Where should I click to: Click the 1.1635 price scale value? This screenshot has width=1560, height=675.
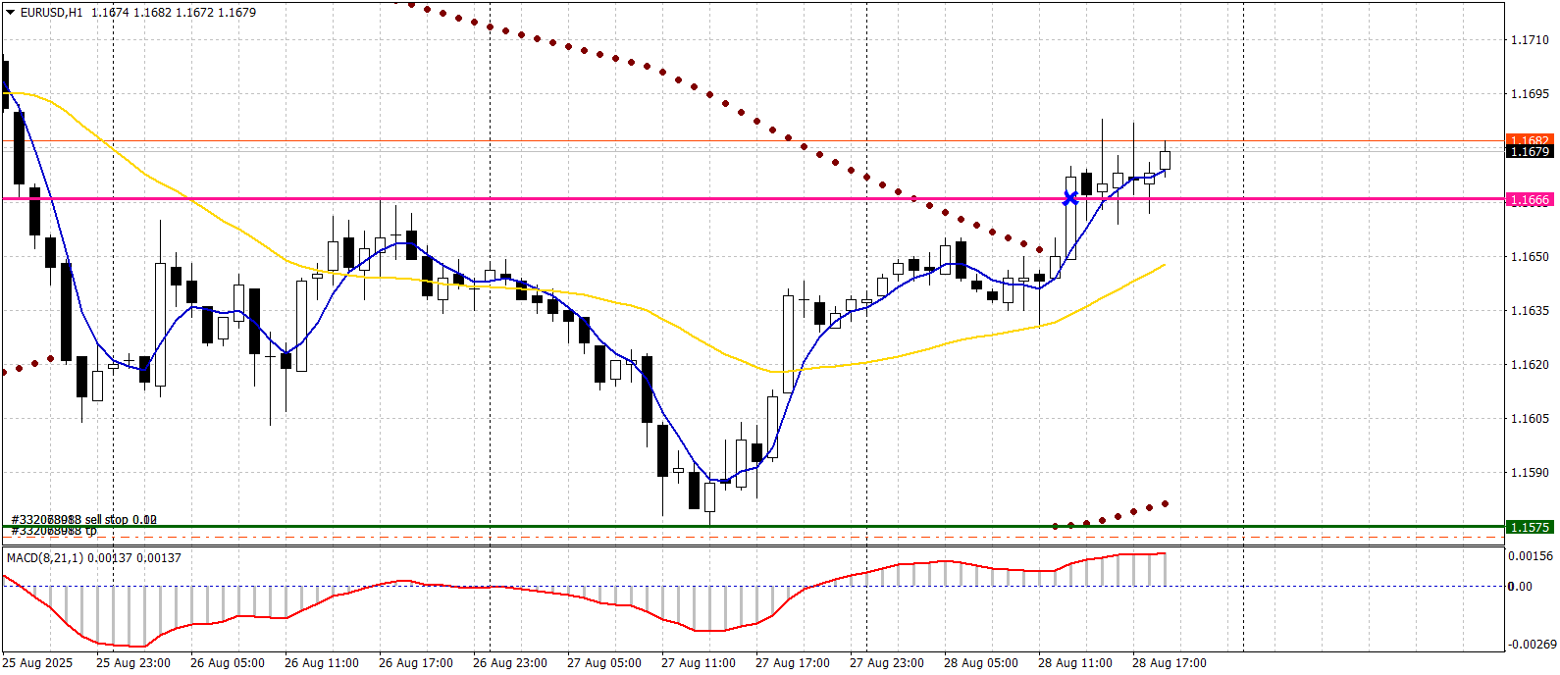(x=1530, y=311)
